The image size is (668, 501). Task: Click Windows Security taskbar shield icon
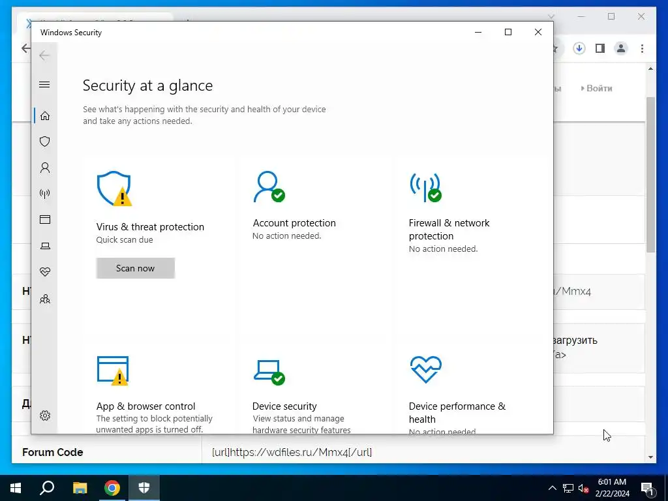(144, 488)
